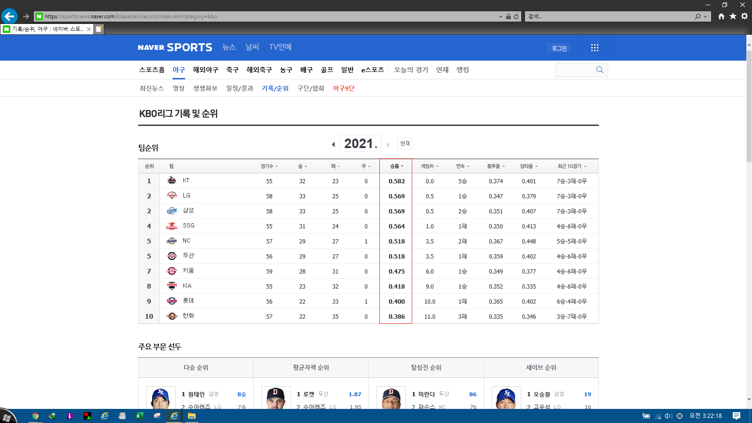Open browser settings gear icon
Image resolution: width=752 pixels, height=423 pixels.
[744, 16]
